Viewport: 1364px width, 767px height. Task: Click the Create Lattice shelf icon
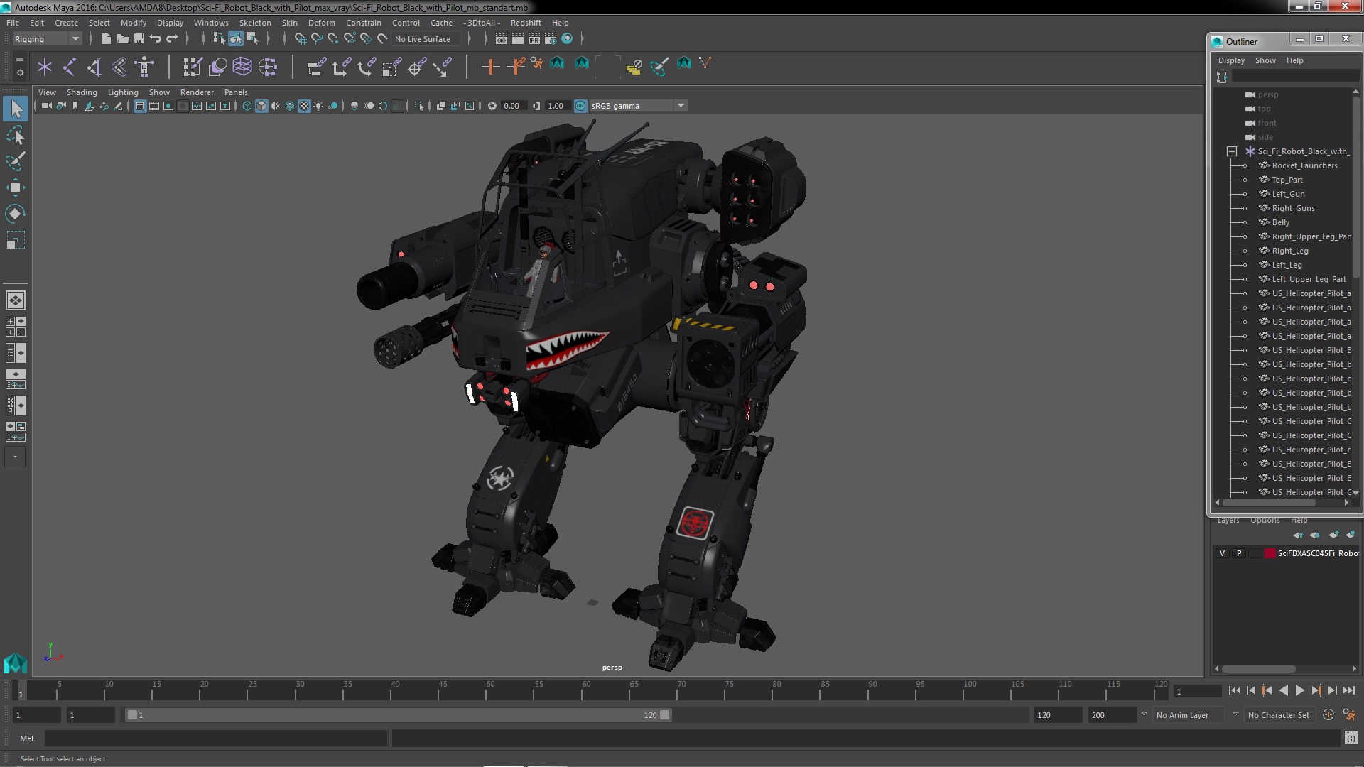(242, 67)
